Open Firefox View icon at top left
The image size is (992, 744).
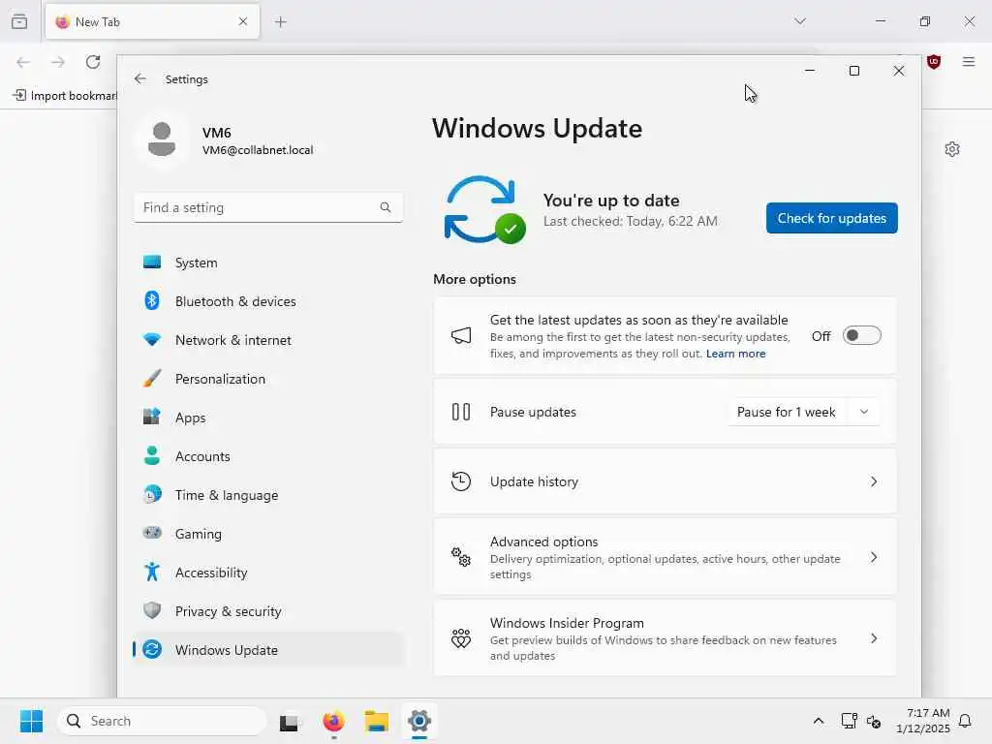(x=19, y=21)
